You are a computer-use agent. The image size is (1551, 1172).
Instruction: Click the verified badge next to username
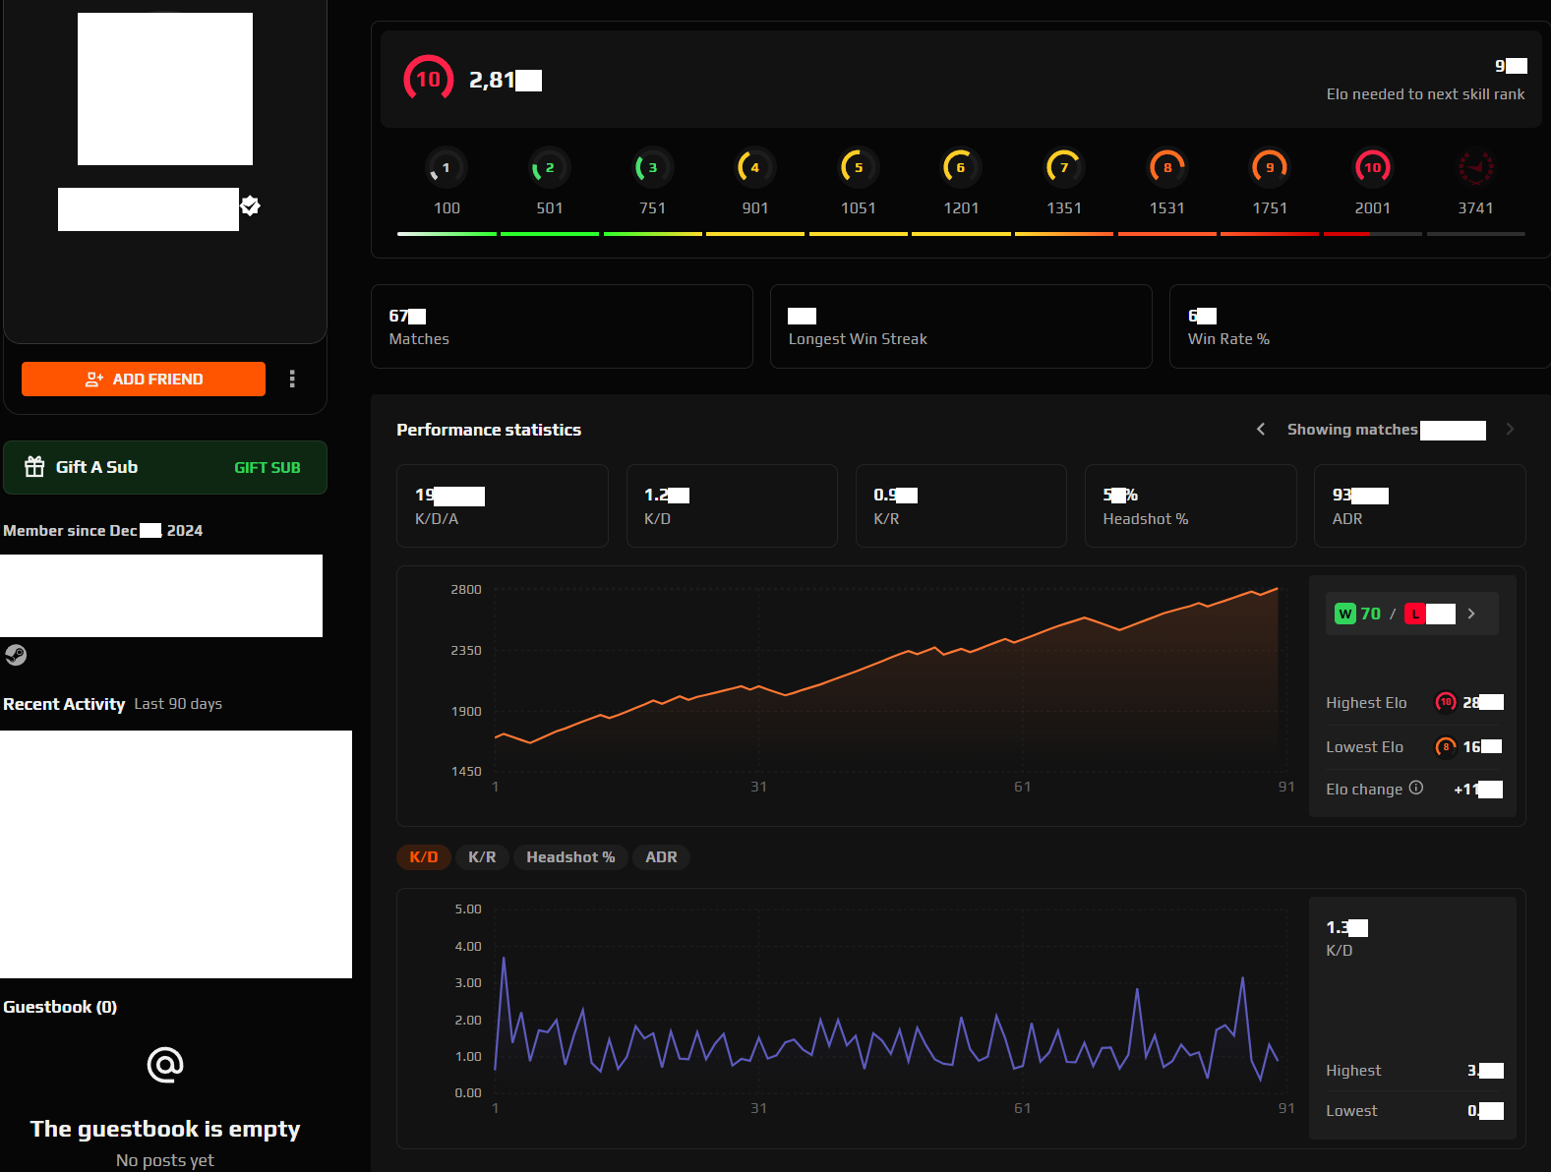click(x=251, y=205)
